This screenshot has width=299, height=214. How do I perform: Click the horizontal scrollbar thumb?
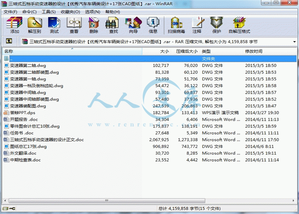tap(107, 200)
